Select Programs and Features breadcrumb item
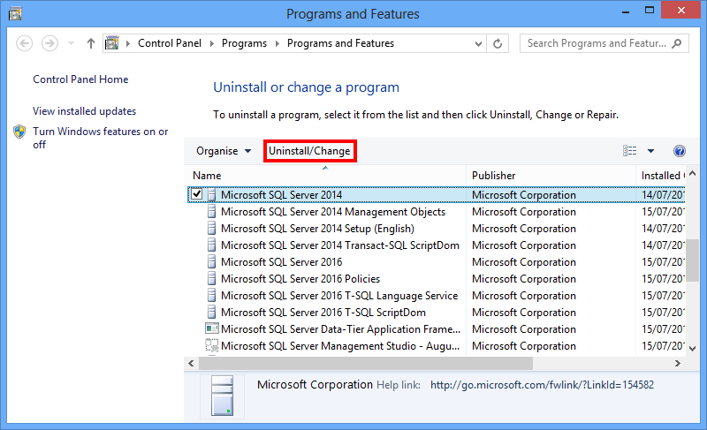 pos(340,43)
